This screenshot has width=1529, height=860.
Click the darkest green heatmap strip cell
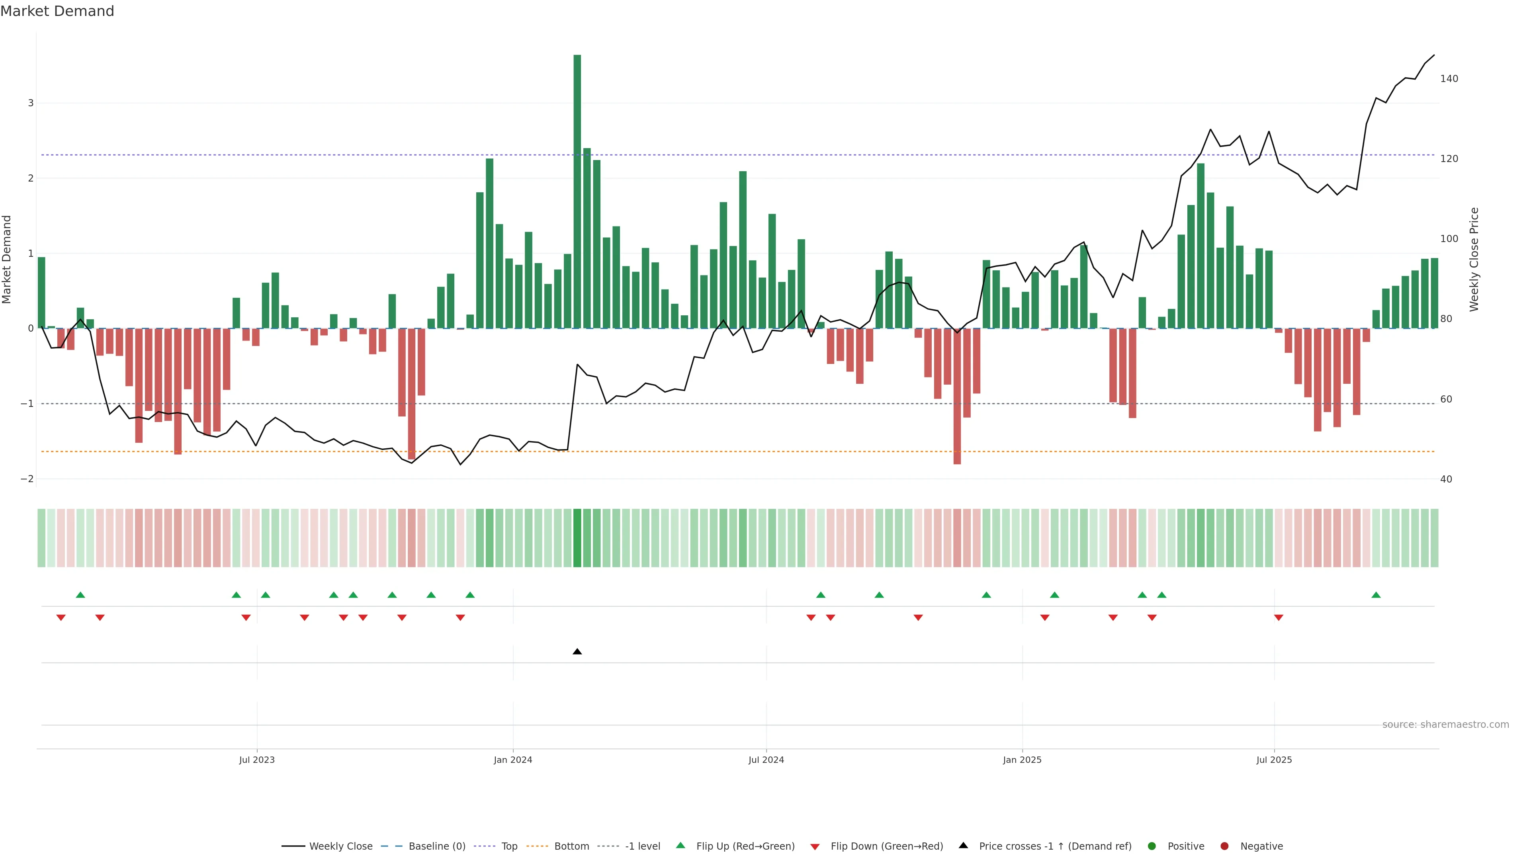click(x=577, y=538)
